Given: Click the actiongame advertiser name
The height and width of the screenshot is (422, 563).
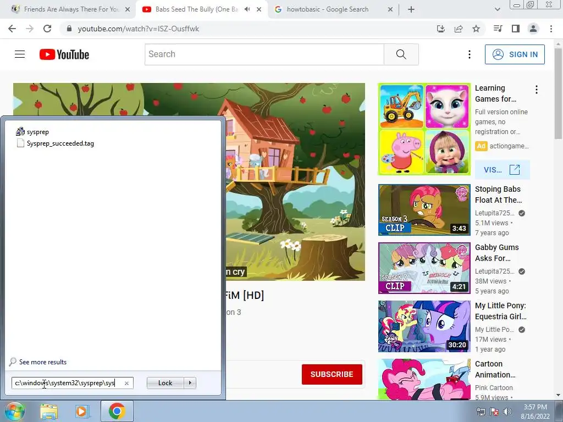Looking at the screenshot, I should (509, 146).
